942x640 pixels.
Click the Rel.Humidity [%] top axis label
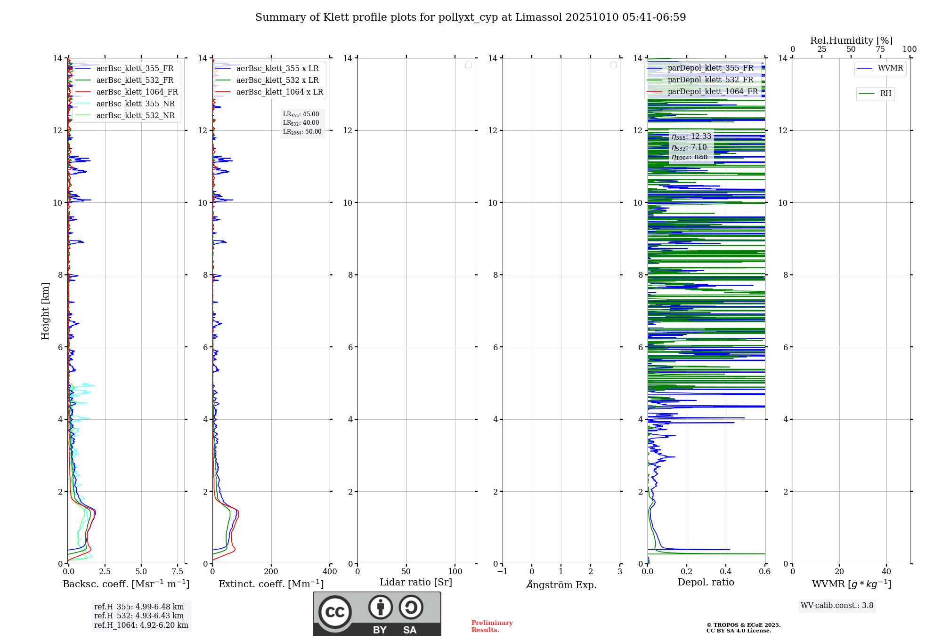click(x=851, y=40)
